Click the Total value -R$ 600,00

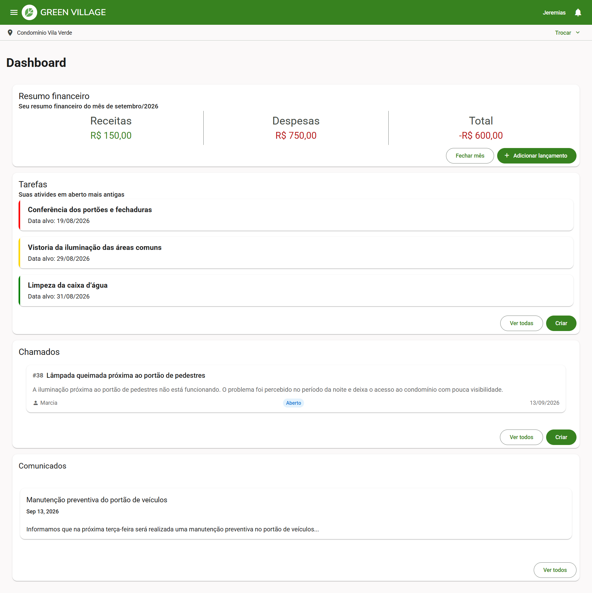(x=481, y=135)
